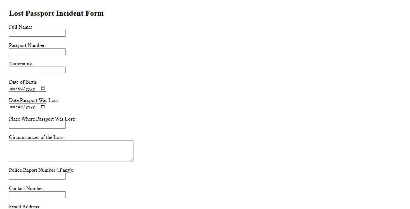Click the "Police Report Number (if any):" label
Image resolution: width=410 pixels, height=209 pixels.
click(x=41, y=170)
